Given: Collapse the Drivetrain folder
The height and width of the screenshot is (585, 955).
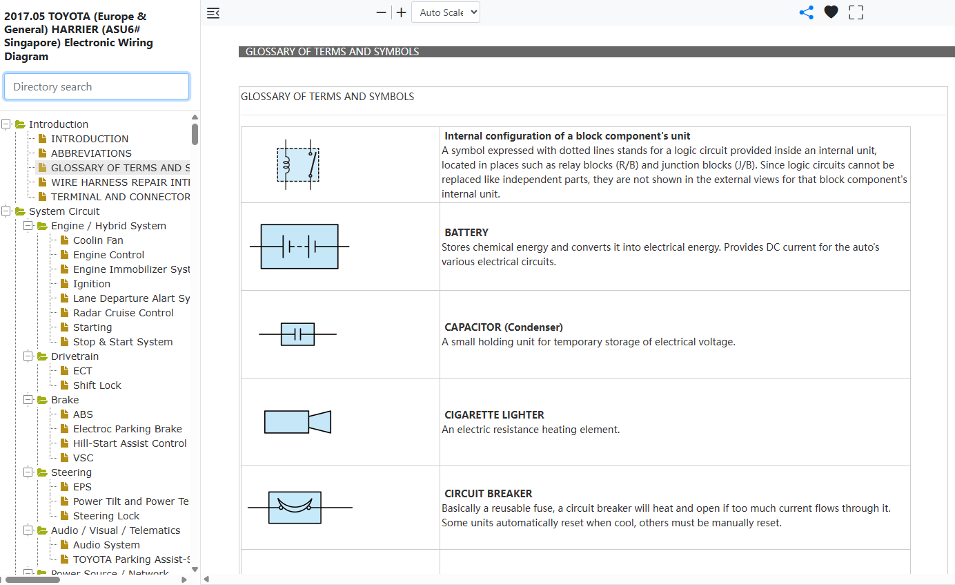Looking at the screenshot, I should tap(29, 356).
